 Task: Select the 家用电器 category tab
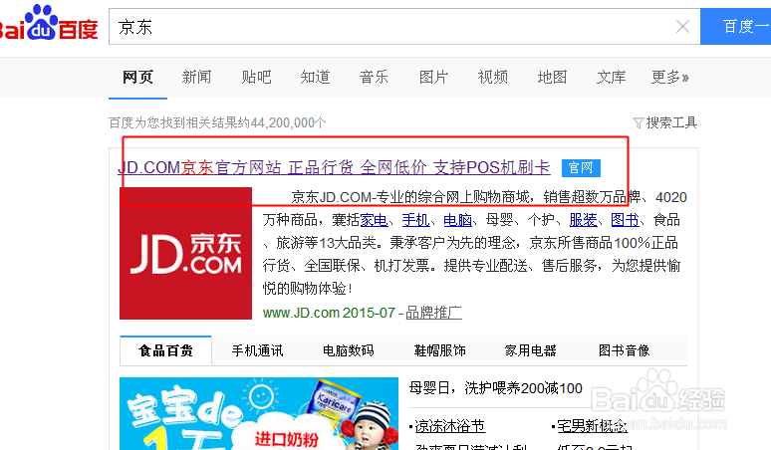[x=531, y=350]
